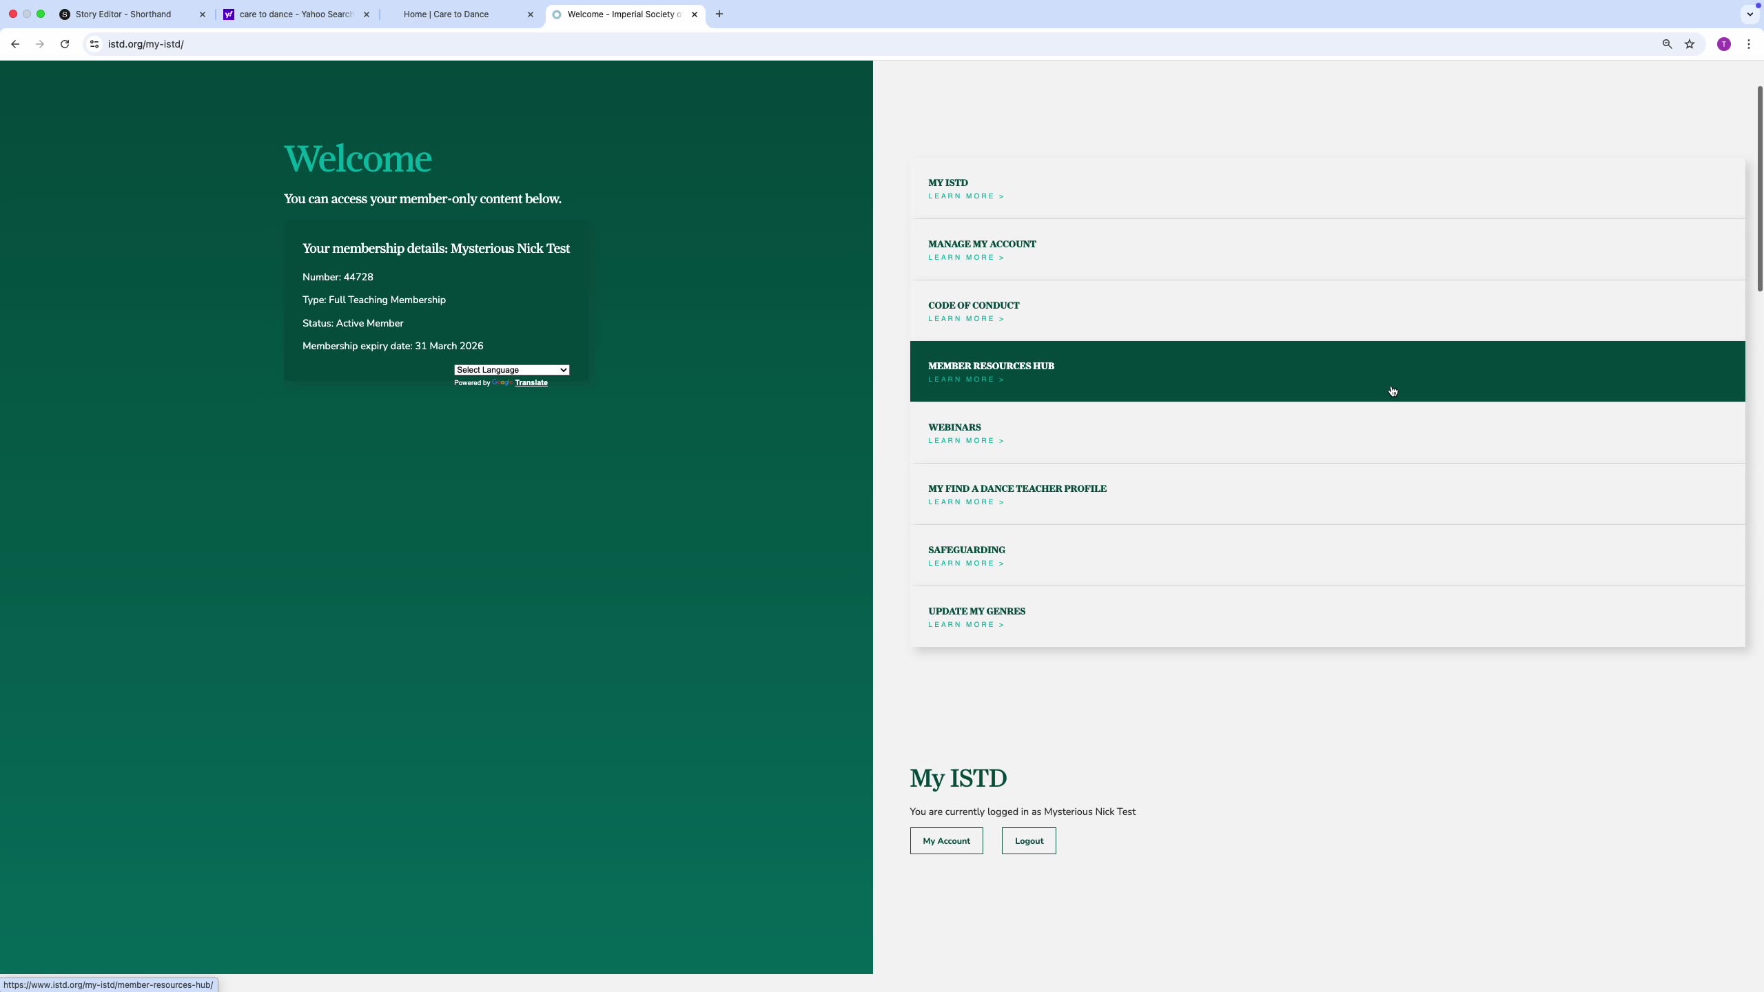The width and height of the screenshot is (1764, 992).
Task: Expand the Select Language dropdown
Action: point(511,370)
